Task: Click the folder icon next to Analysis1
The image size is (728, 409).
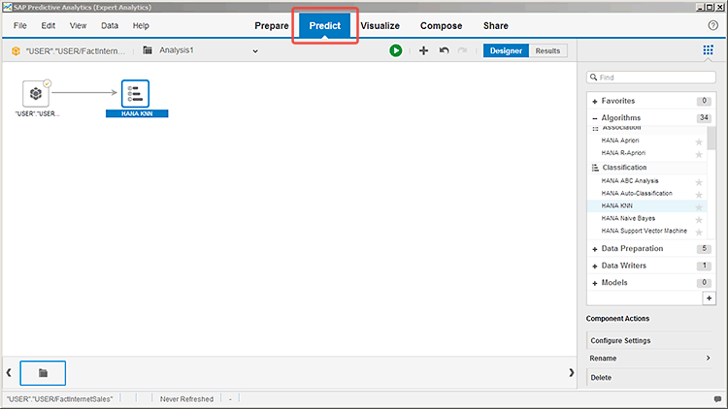Action: [148, 50]
